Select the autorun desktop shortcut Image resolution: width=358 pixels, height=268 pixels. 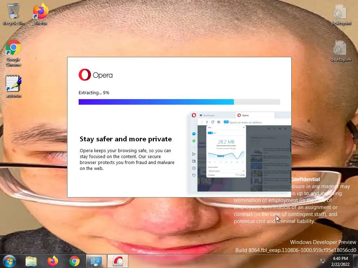pyautogui.click(x=14, y=86)
